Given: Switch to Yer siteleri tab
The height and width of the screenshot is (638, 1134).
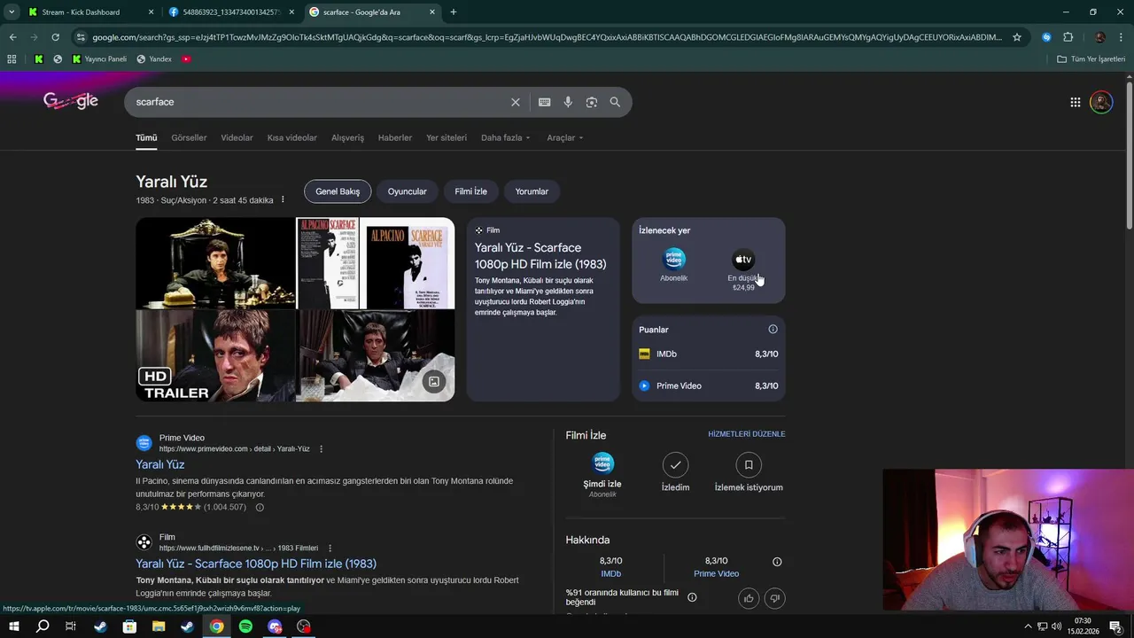Looking at the screenshot, I should point(447,138).
